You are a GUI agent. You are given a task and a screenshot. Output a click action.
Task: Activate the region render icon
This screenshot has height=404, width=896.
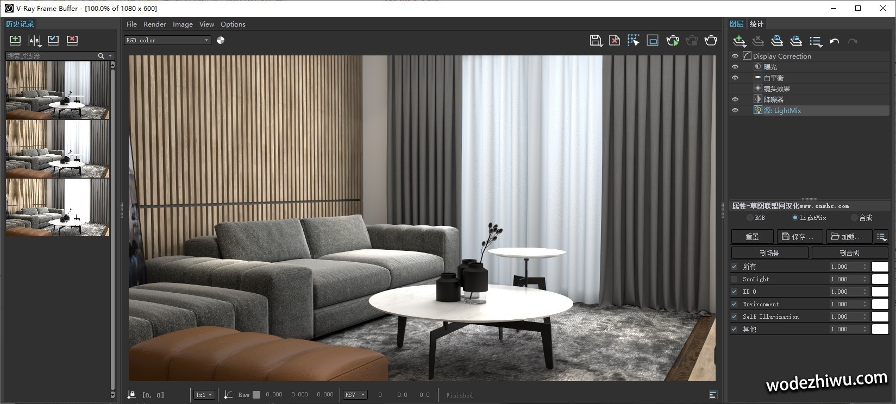(633, 41)
